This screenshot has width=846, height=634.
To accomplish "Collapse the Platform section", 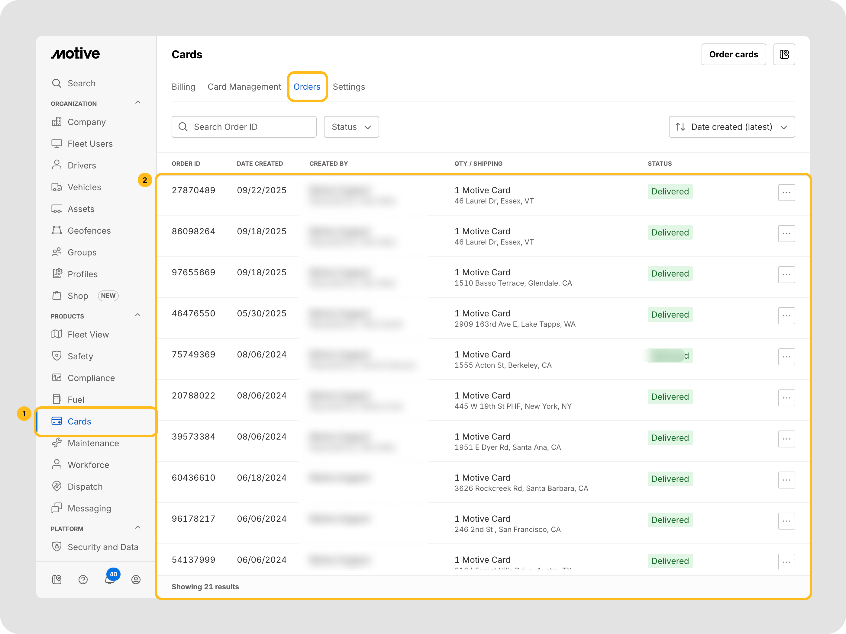I will point(138,528).
